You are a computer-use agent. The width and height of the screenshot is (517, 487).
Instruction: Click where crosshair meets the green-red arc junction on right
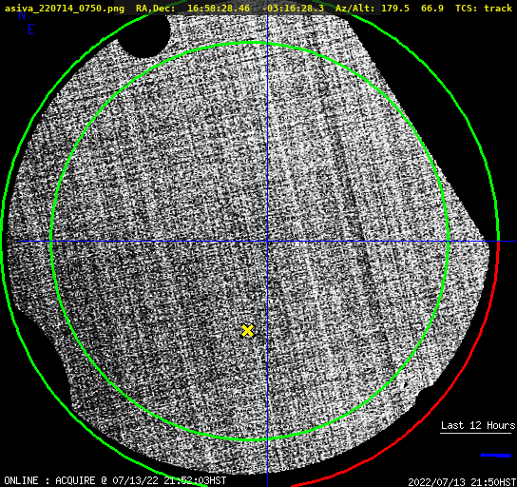498,242
